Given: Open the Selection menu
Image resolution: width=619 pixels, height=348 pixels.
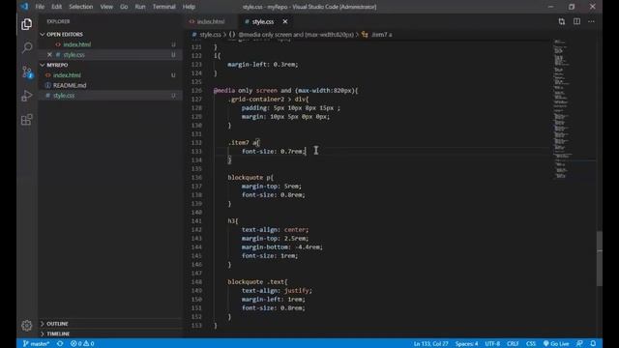Looking at the screenshot, I should [x=81, y=7].
